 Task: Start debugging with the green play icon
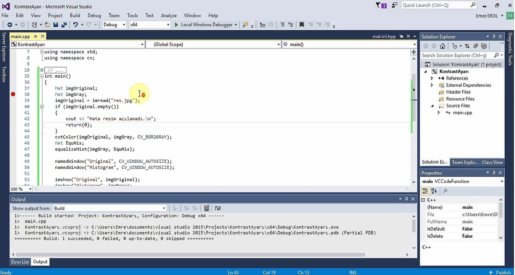[176, 25]
